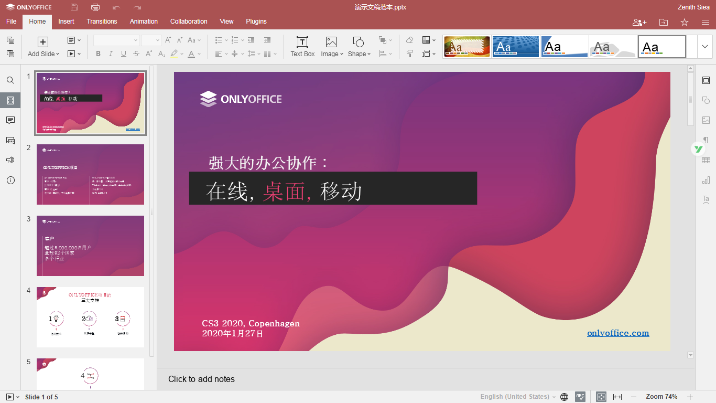Select slide 3 thumbnail

[90, 246]
